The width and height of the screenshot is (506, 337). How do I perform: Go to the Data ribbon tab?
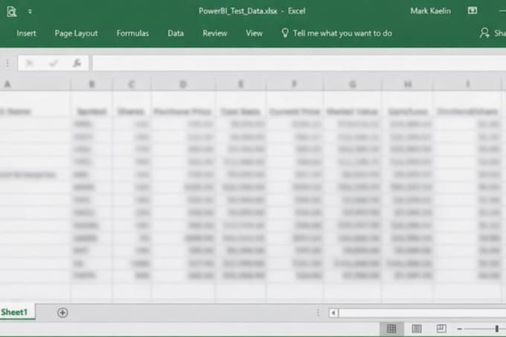tap(176, 33)
